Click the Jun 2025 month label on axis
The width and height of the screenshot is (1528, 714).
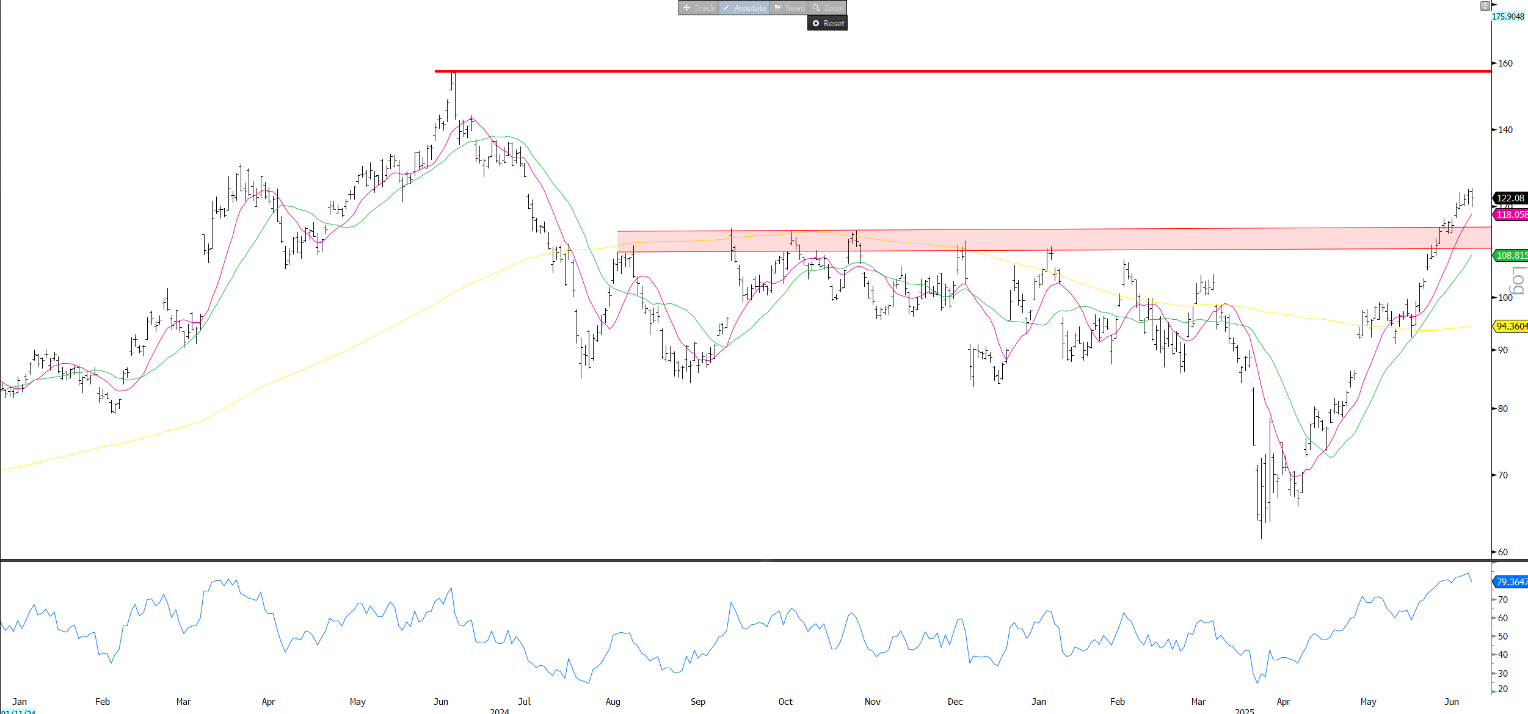point(1451,702)
